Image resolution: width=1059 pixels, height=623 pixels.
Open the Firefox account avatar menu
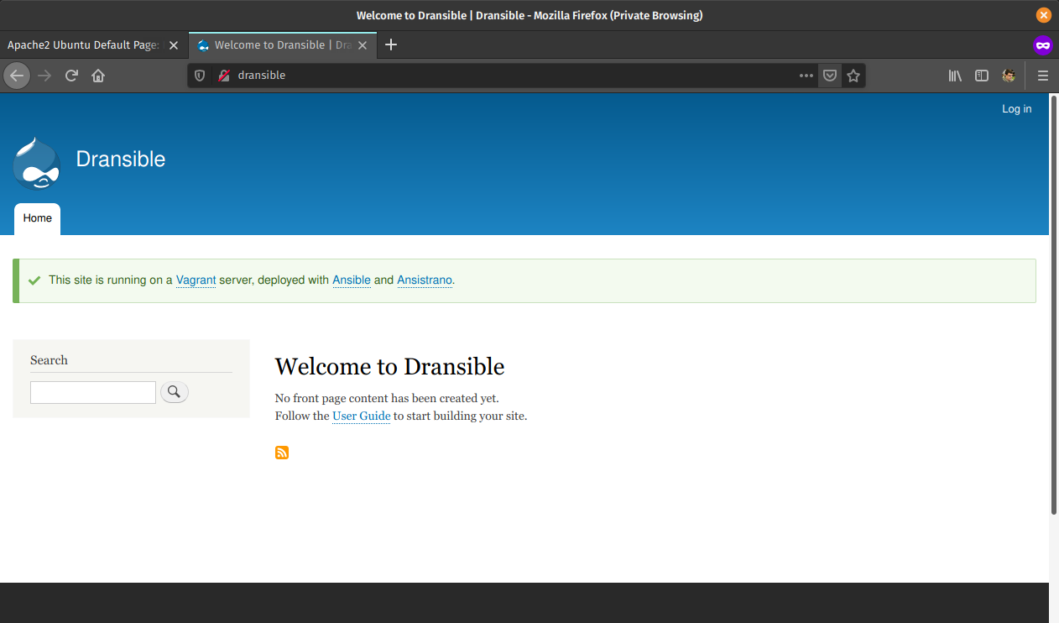click(1009, 76)
